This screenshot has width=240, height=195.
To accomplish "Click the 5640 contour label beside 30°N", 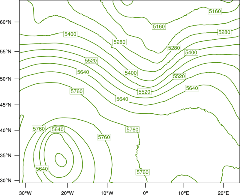I will pyautogui.click(x=42, y=169).
